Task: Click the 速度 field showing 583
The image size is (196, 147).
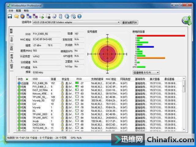Action: 47,51
